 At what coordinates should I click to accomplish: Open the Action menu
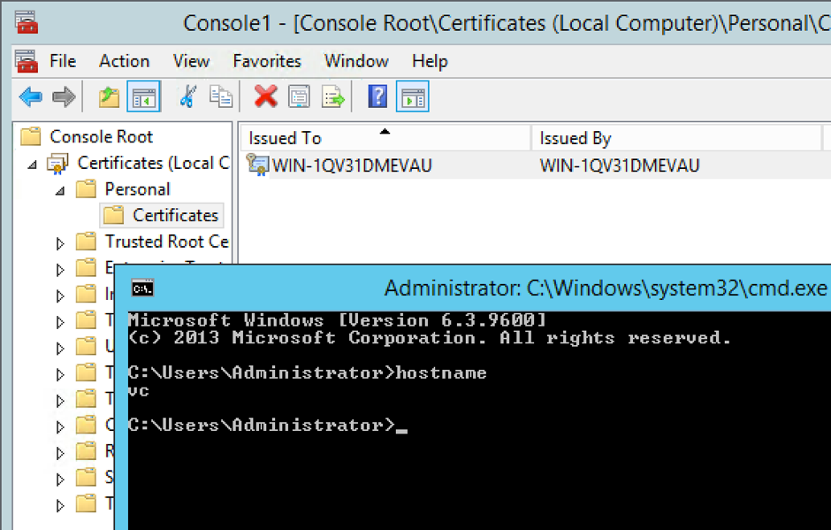coord(124,61)
